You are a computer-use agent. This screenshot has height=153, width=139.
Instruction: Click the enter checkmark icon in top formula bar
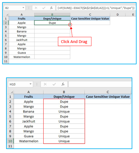point(44,8)
